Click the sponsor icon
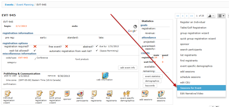This screenshot has width=229, height=107. (x=67, y=94)
